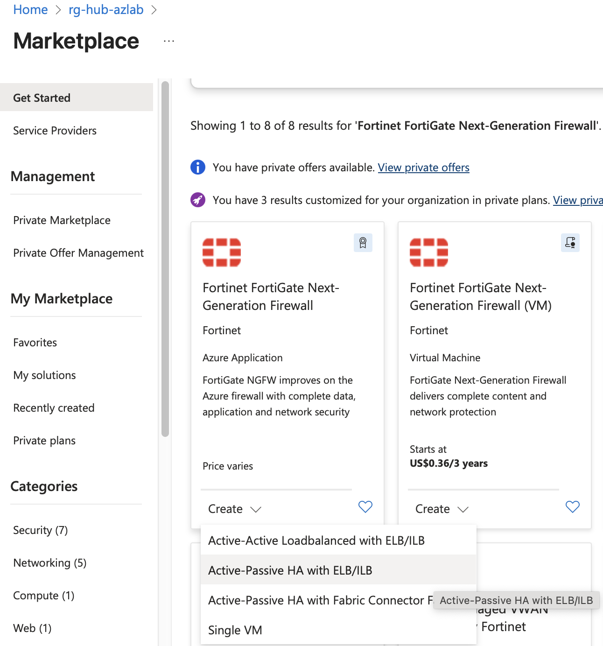603x646 pixels.
Task: Click the blue info icon for private offers
Action: coord(198,167)
